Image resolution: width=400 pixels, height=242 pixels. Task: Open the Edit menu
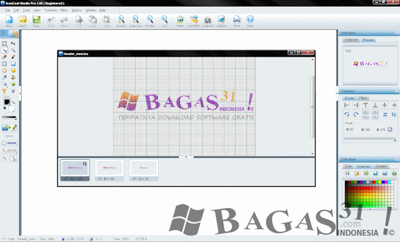(16, 10)
